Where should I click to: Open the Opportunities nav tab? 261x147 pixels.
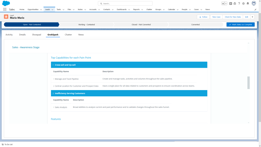(33, 10)
